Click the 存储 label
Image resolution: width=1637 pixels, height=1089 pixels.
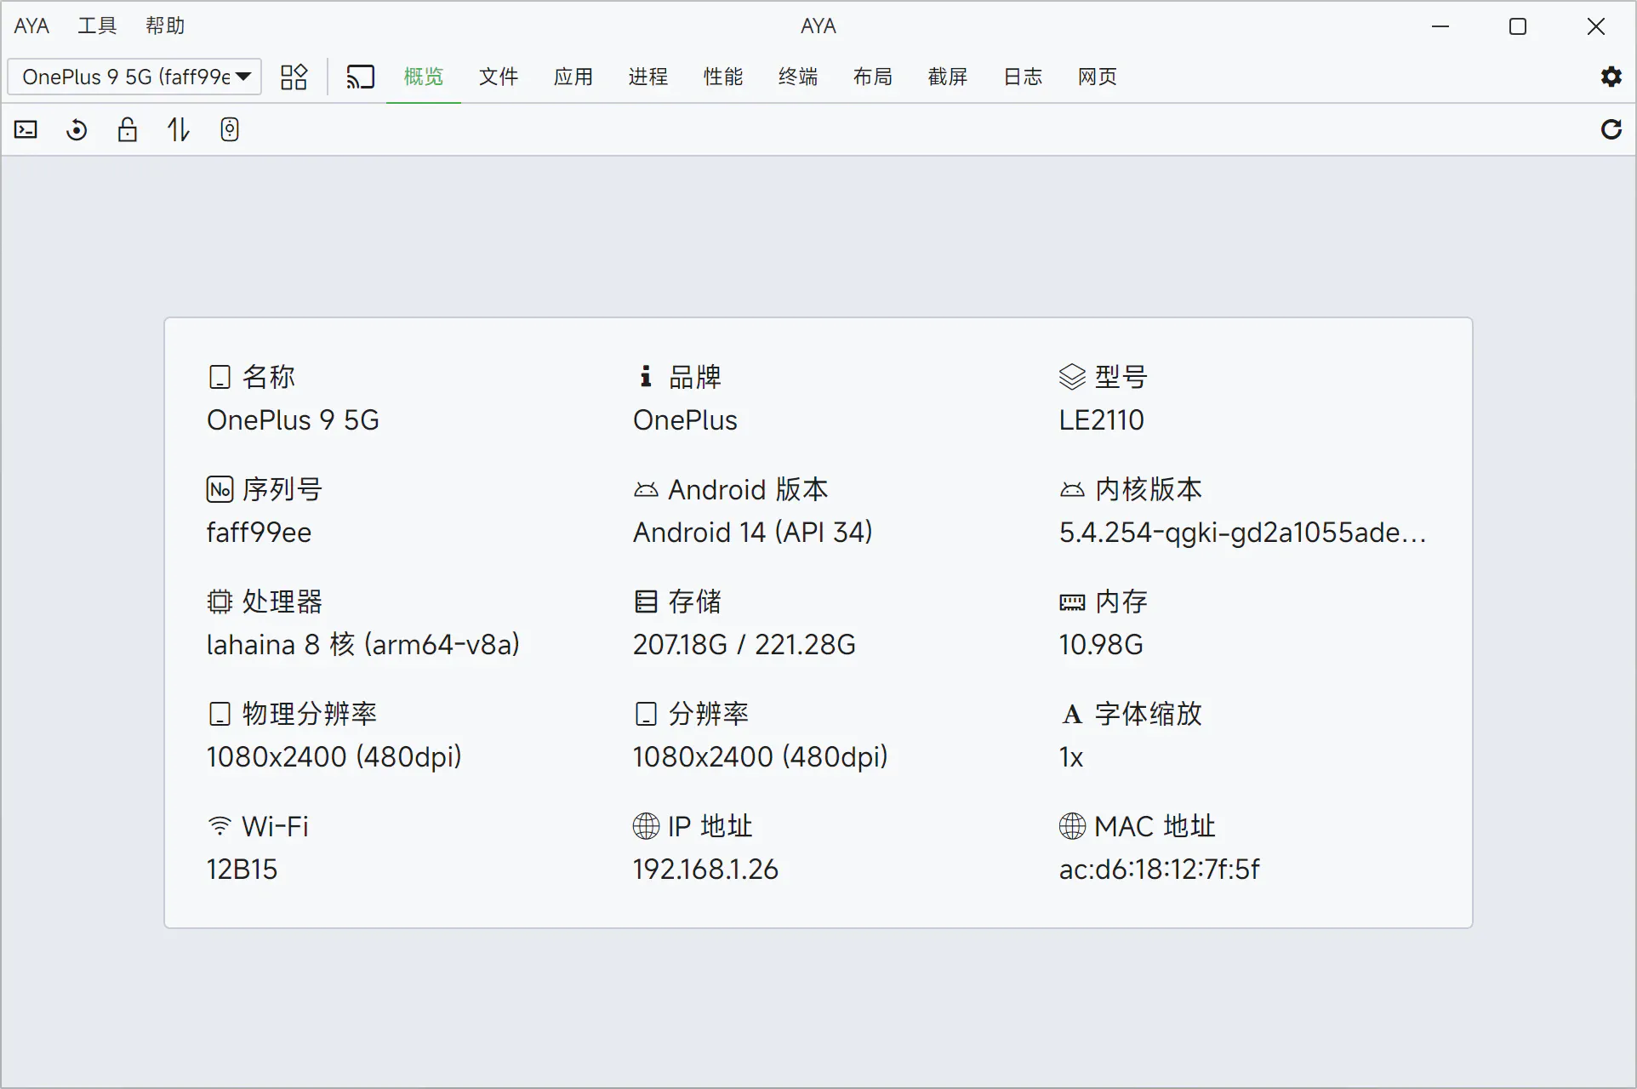(x=695, y=602)
